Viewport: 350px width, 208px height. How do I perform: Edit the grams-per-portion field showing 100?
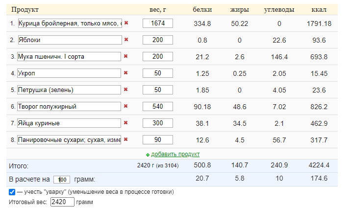coord(62,179)
